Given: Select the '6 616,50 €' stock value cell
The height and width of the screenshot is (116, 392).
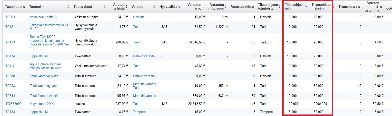Looking at the screenshot, I should (198, 42).
